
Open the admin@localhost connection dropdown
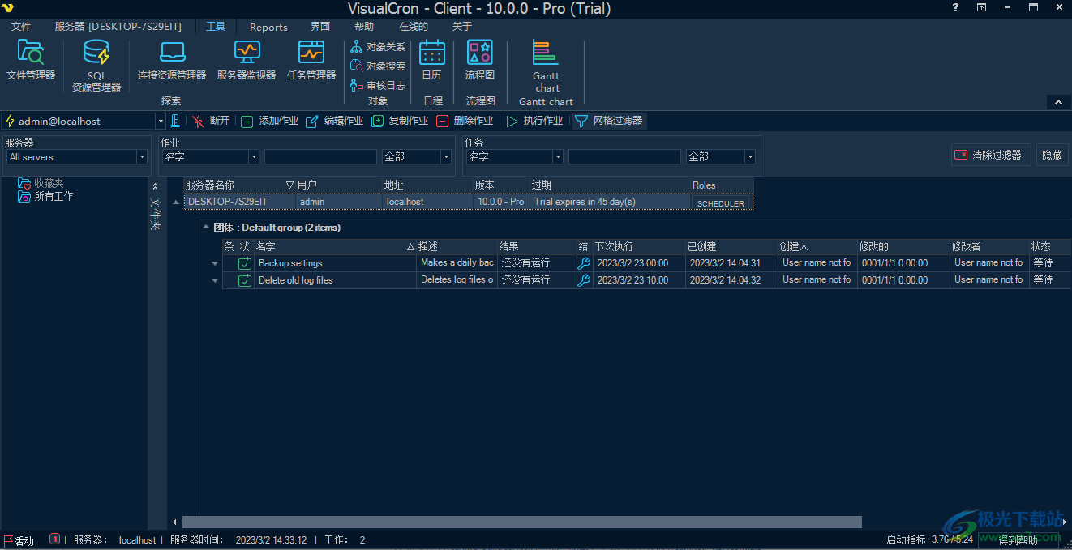(x=161, y=121)
